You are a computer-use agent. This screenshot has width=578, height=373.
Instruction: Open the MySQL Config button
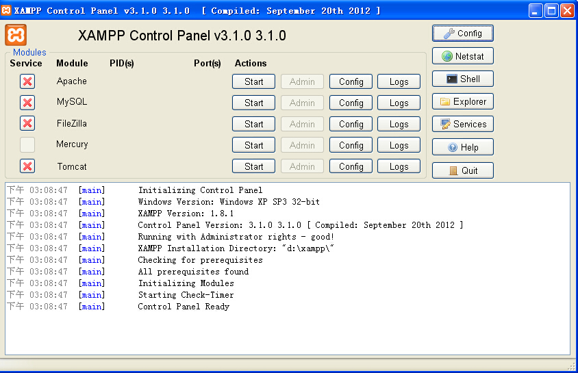[x=351, y=103]
